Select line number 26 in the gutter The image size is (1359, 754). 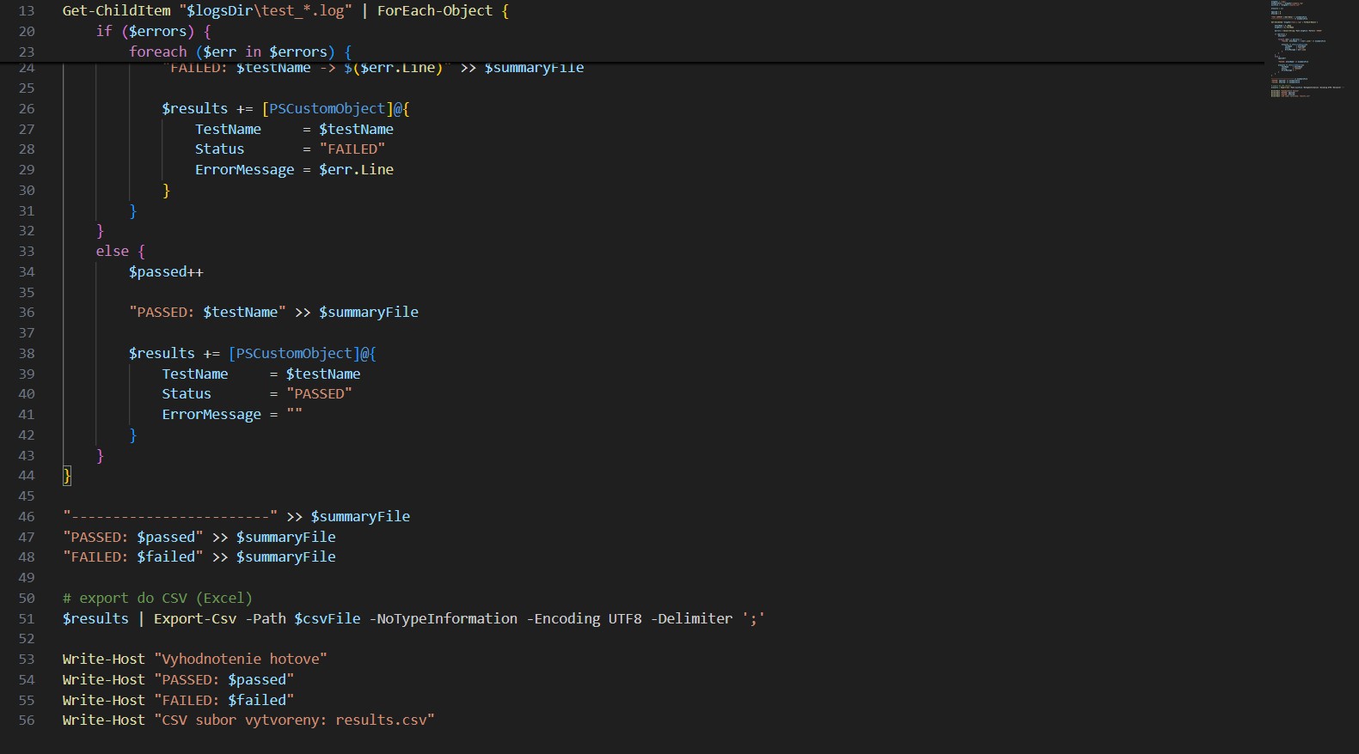pos(27,109)
